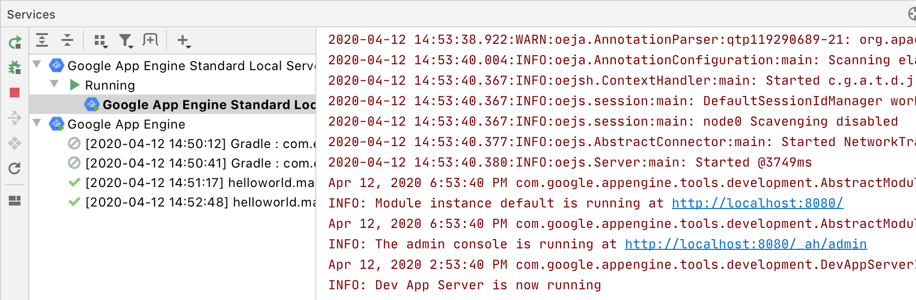Click the open in new tab icon
Viewport: 916px width, 300px height.
pos(151,41)
